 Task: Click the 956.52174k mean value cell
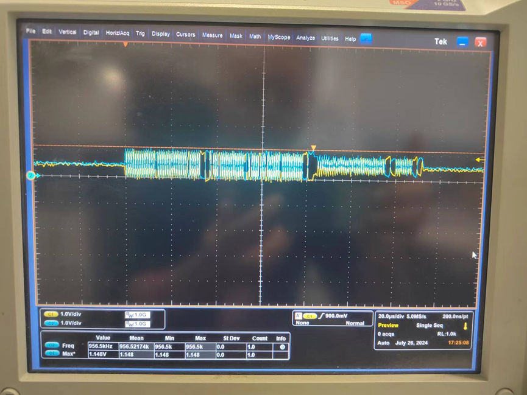(136, 346)
